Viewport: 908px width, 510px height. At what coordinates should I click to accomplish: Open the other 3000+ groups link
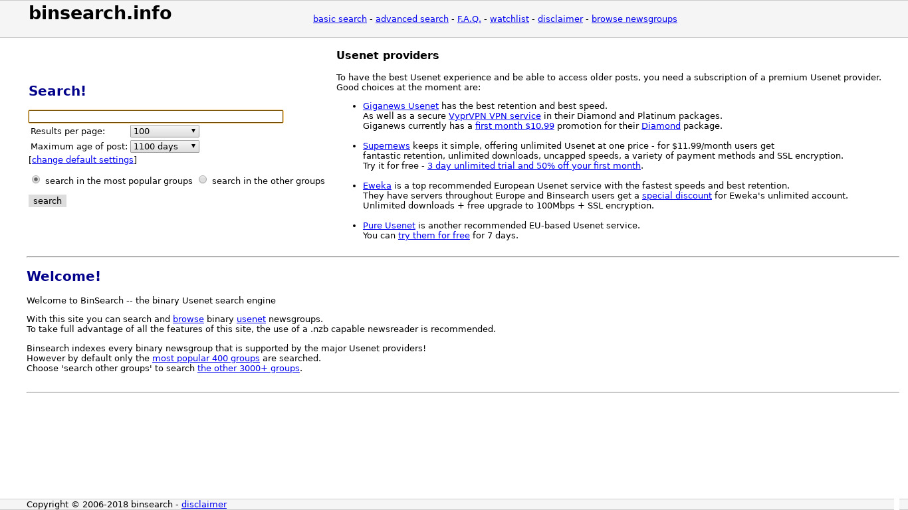coord(249,369)
